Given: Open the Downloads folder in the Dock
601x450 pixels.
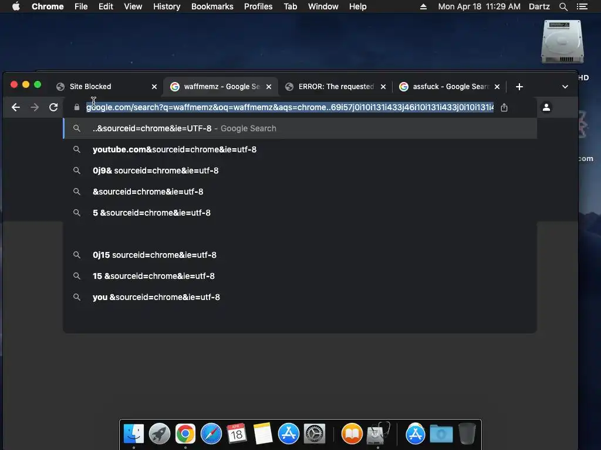Looking at the screenshot, I should click(x=441, y=434).
